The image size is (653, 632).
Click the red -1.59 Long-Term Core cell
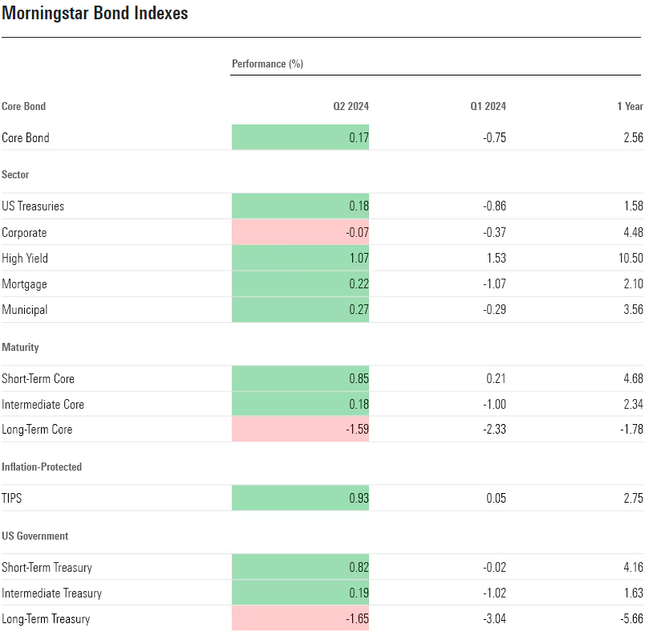[300, 430]
